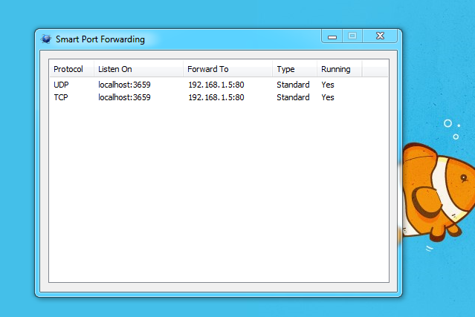Screen dimensions: 475x317
Task: Select the UDP forwarding row
Action: click(x=219, y=85)
